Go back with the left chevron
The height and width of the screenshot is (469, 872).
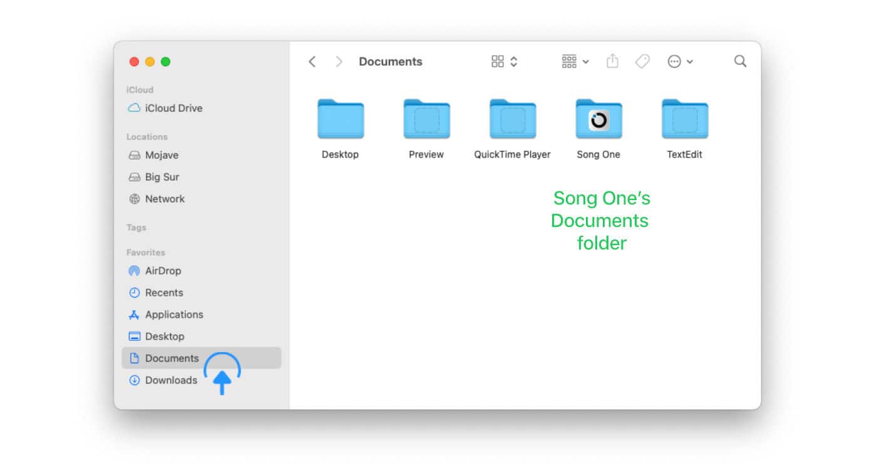(312, 61)
